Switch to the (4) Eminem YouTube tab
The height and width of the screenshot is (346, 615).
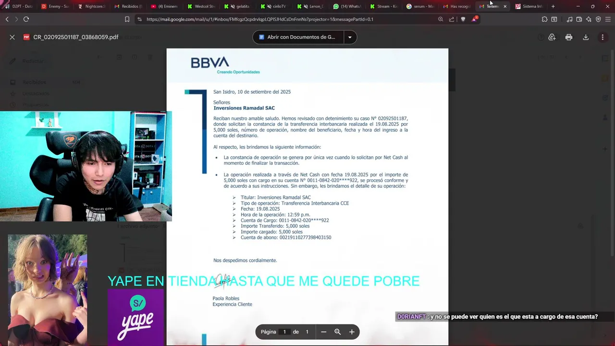[x=165, y=6]
